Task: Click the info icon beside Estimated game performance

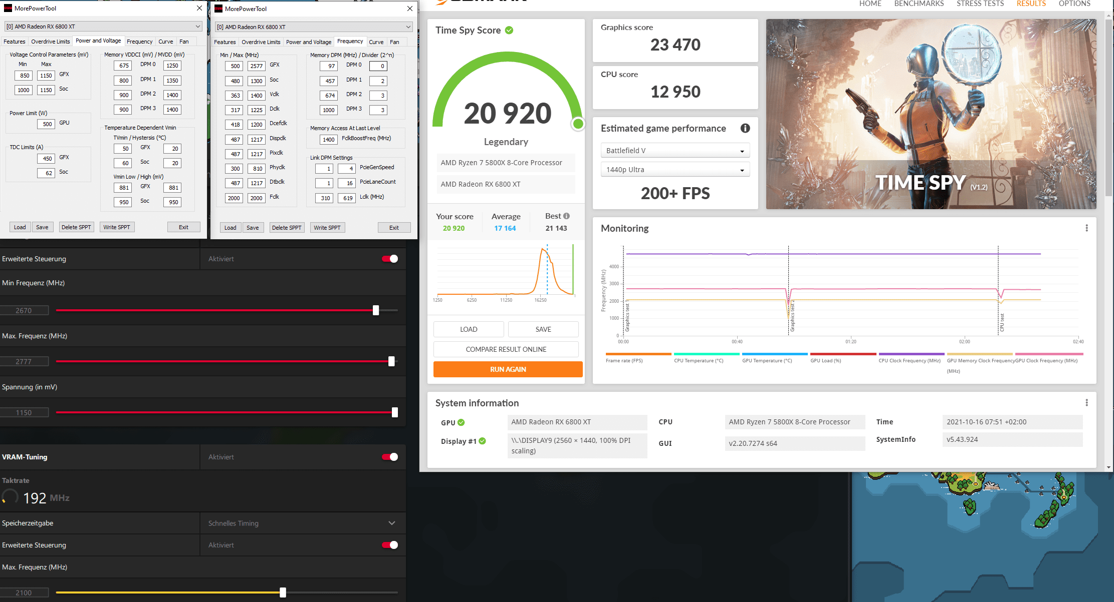Action: pyautogui.click(x=745, y=128)
